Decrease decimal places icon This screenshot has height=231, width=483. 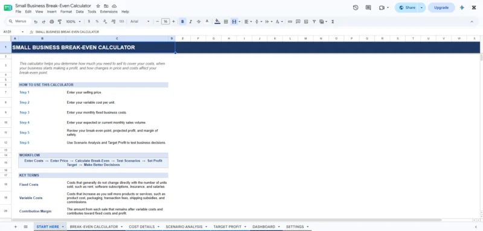point(105,22)
